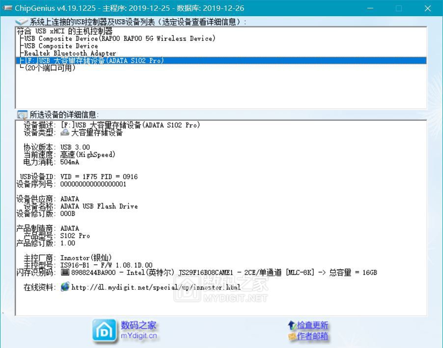Click the serial number 000000000000000001
The height and width of the screenshot is (348, 443).
tap(93, 184)
